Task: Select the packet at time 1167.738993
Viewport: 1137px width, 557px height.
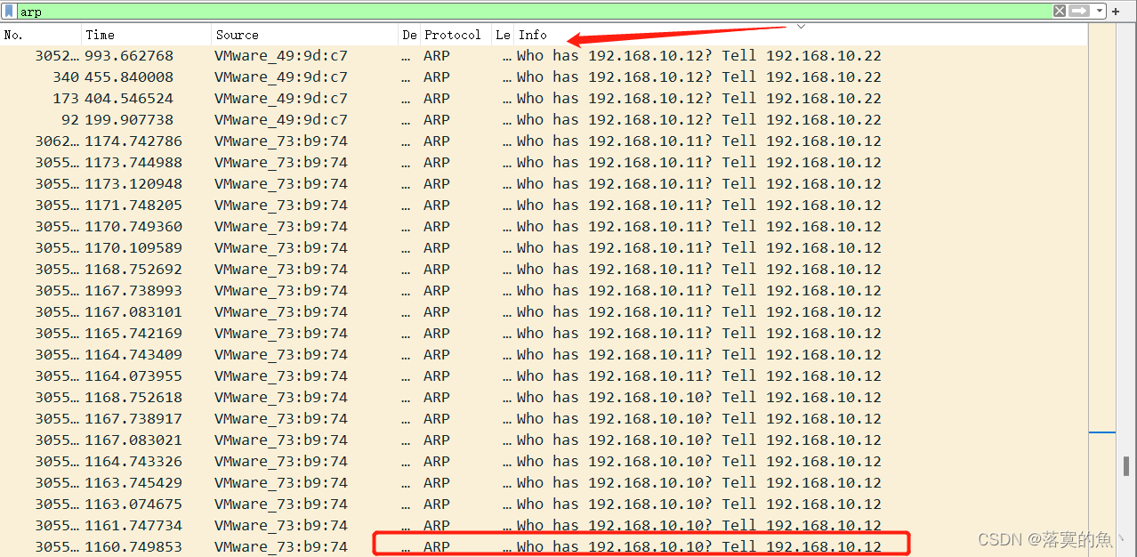Action: pos(544,290)
